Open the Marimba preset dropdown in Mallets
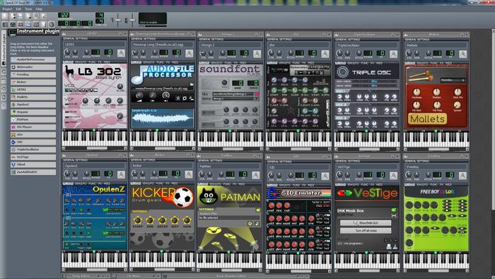 [453, 80]
